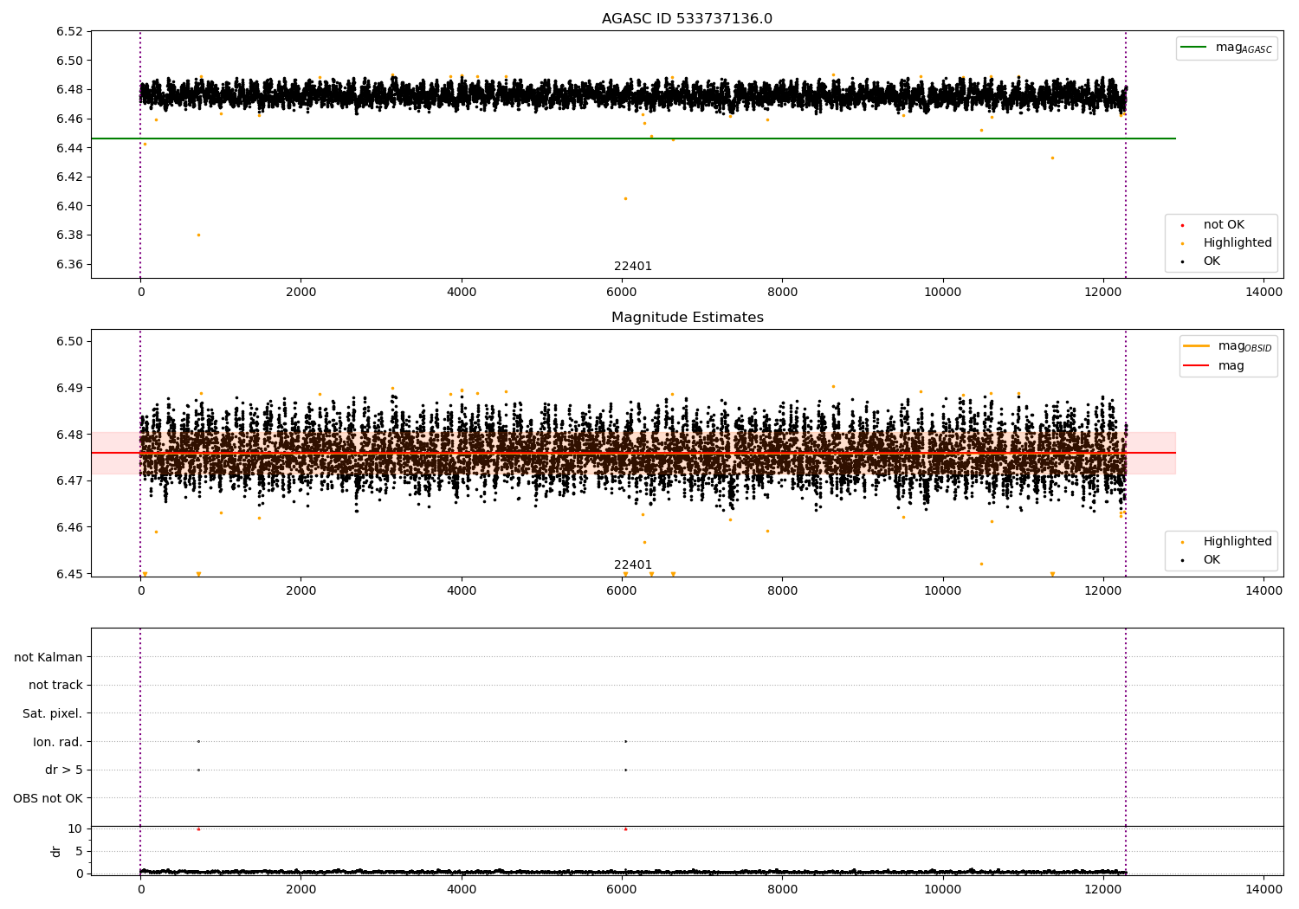1299x909 pixels.
Task: Click the 'dr > 5' flag marker near x=700
Action: click(x=198, y=770)
